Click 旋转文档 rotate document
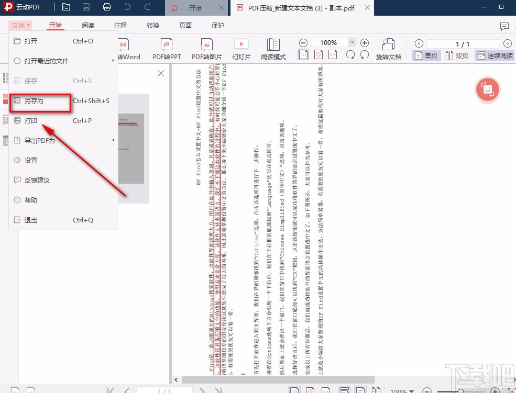Viewport: 516px width, 393px height. [389, 49]
